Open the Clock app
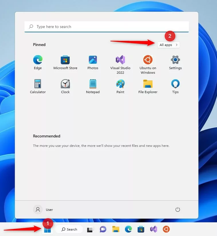 coord(65,86)
